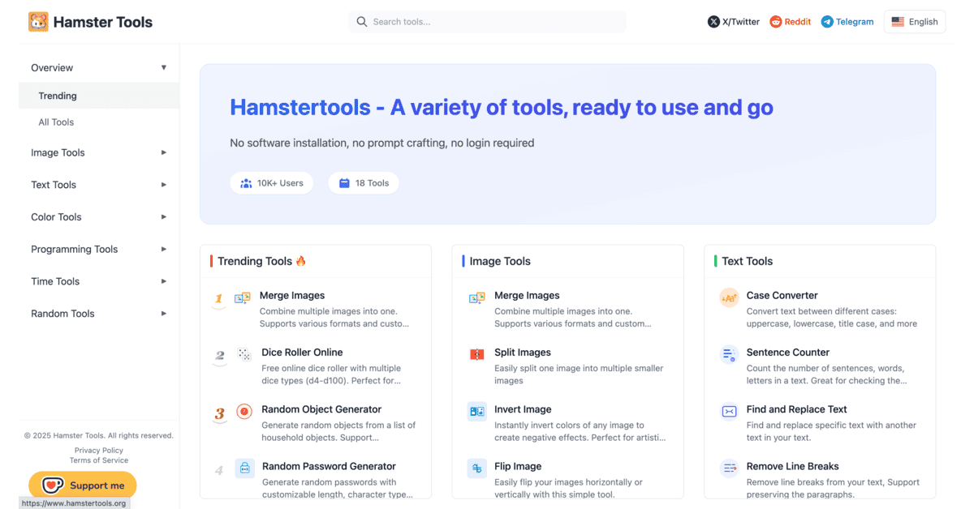Open Invert Image tool title

[x=523, y=409]
